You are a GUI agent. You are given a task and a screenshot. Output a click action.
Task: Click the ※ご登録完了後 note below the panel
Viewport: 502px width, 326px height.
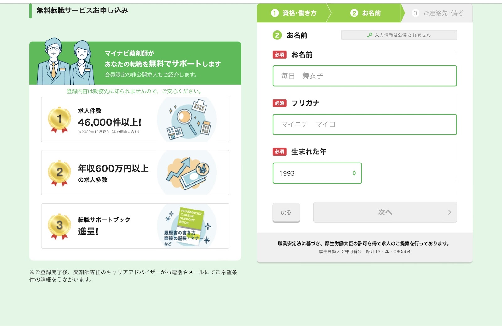pos(133,276)
